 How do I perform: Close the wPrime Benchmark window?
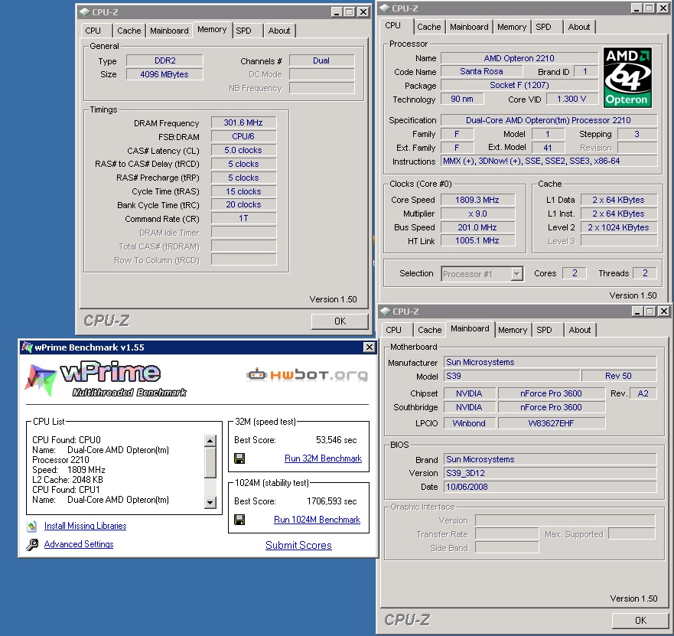[370, 347]
